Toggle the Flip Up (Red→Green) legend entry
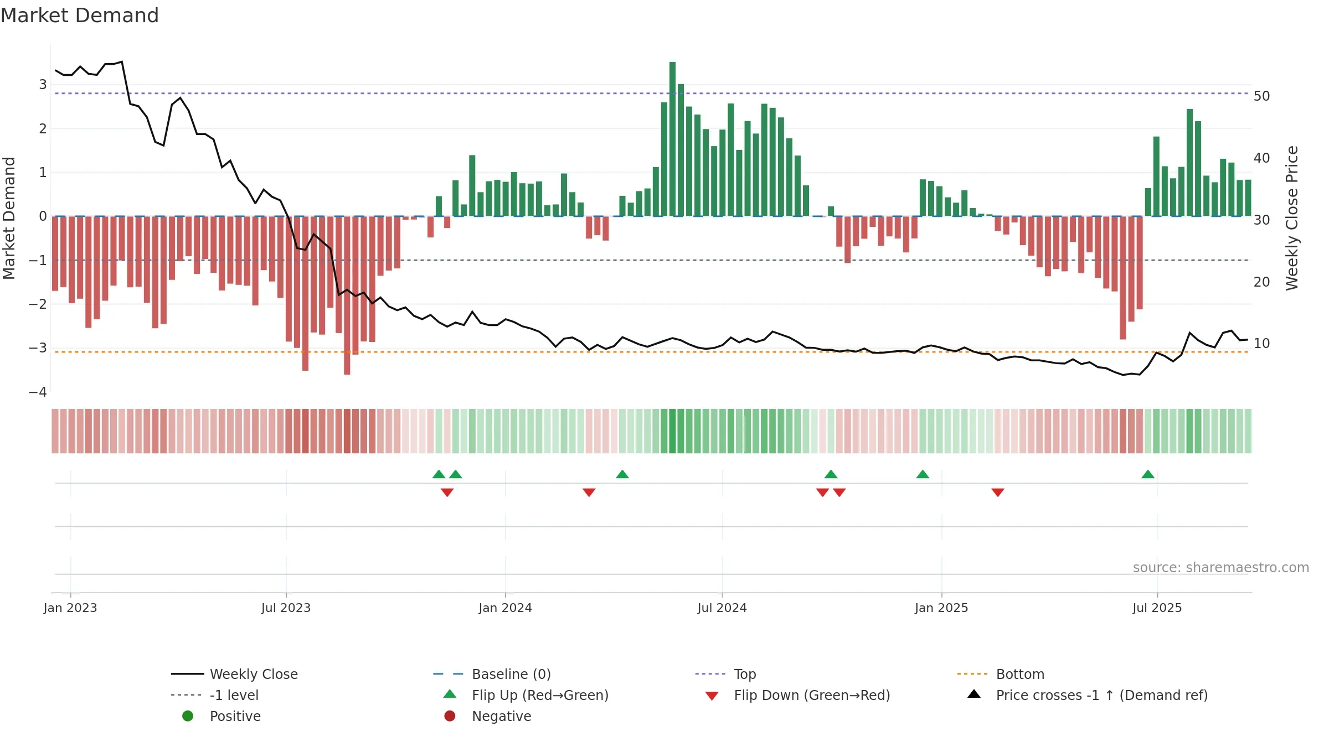The image size is (1329, 747). click(526, 695)
